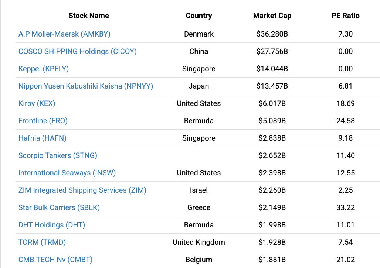This screenshot has width=380, height=268.
Task: Select the $27.756B market cap cell
Action: tap(272, 52)
